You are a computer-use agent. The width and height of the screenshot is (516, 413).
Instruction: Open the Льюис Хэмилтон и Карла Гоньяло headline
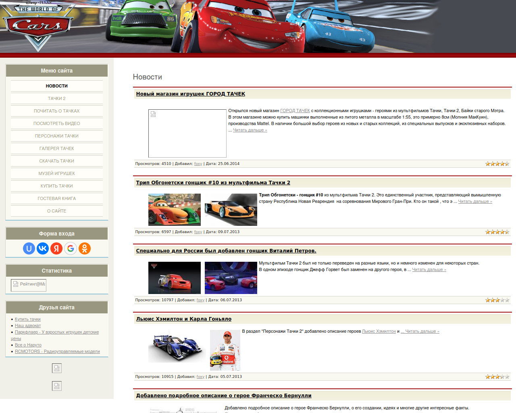coord(184,319)
